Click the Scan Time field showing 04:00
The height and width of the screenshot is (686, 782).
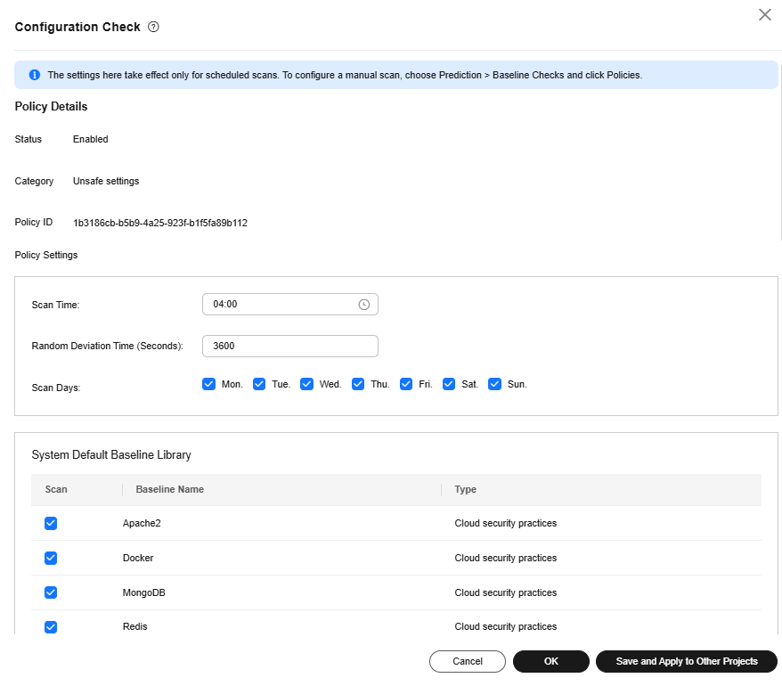tap(290, 305)
